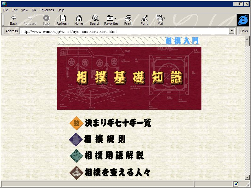The height and width of the screenshot is (188, 251).
Task: Open the Search toolbar button
Action: (95, 20)
